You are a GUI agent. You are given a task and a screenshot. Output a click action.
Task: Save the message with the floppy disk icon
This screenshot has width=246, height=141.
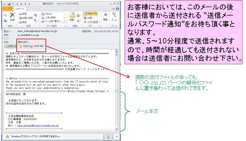pos(9,4)
